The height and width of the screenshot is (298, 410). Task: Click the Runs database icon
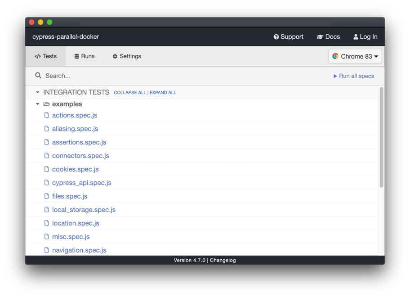coord(76,56)
